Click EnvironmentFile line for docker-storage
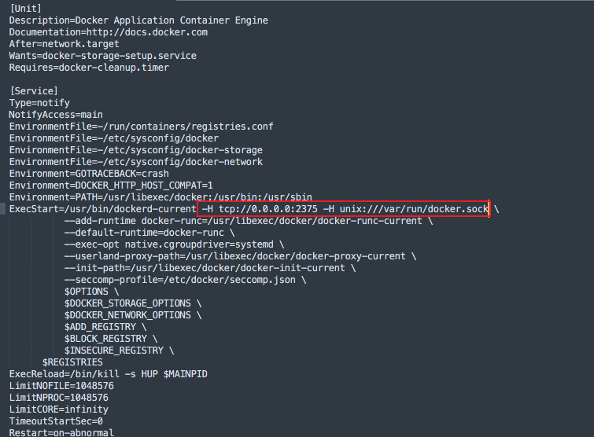Image resolution: width=594 pixels, height=437 pixels. (136, 150)
